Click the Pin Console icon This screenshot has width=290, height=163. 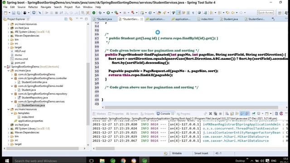pyautogui.click(x=254, y=114)
